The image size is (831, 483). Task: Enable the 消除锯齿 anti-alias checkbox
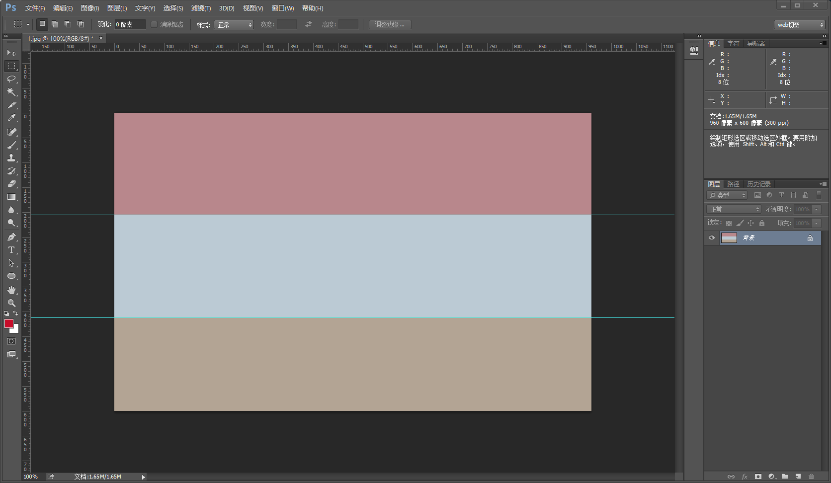click(x=154, y=24)
